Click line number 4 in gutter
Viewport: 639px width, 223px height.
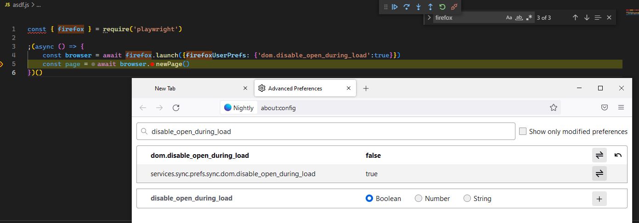point(14,55)
